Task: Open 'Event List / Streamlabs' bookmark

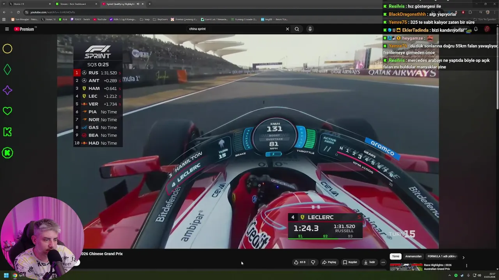Action: click(x=214, y=19)
